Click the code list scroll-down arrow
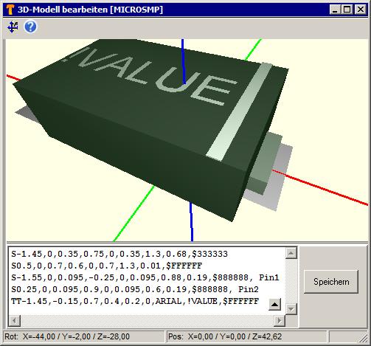371x346 pixels. tap(291, 309)
